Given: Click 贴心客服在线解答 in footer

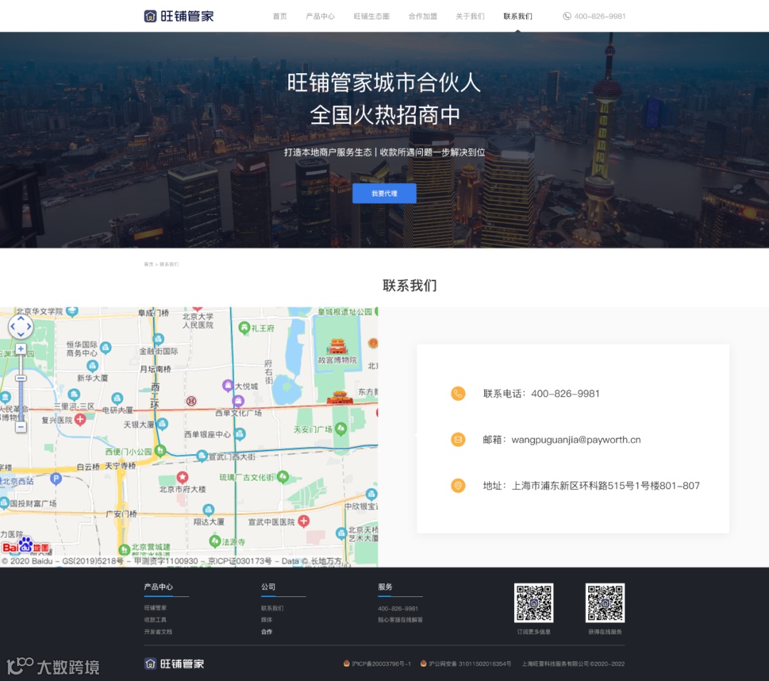Looking at the screenshot, I should [400, 620].
